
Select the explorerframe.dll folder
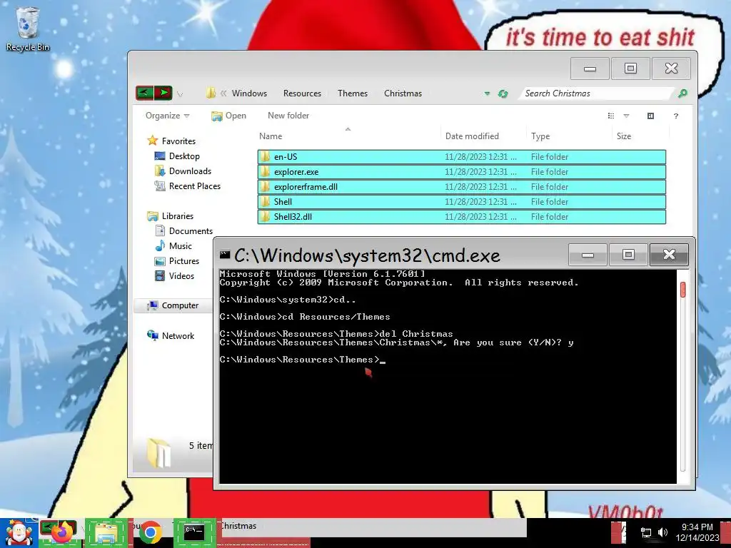click(x=462, y=186)
